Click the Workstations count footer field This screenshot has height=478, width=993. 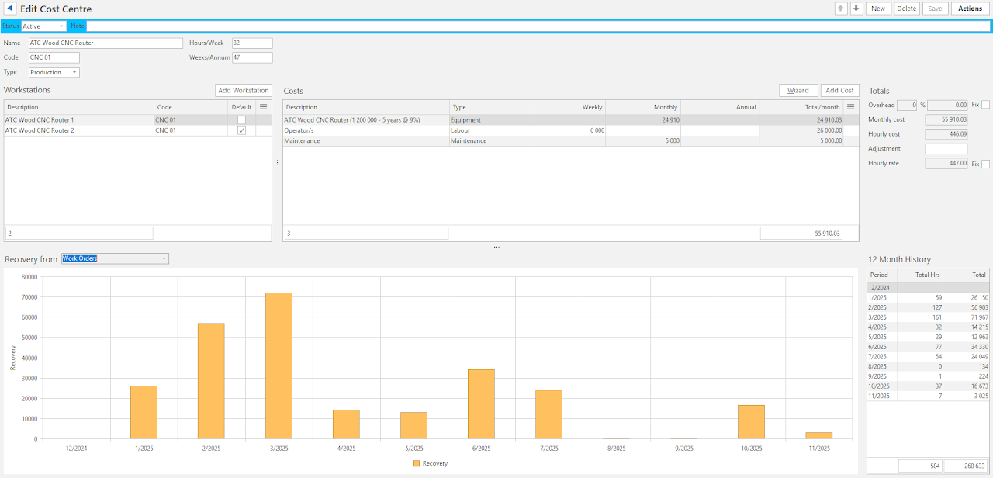click(x=79, y=233)
